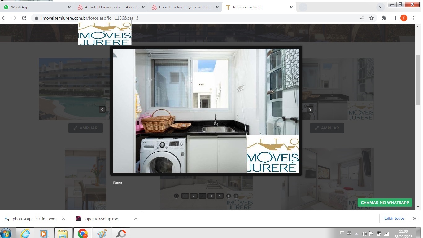Open the Windows Start menu

[6, 233]
